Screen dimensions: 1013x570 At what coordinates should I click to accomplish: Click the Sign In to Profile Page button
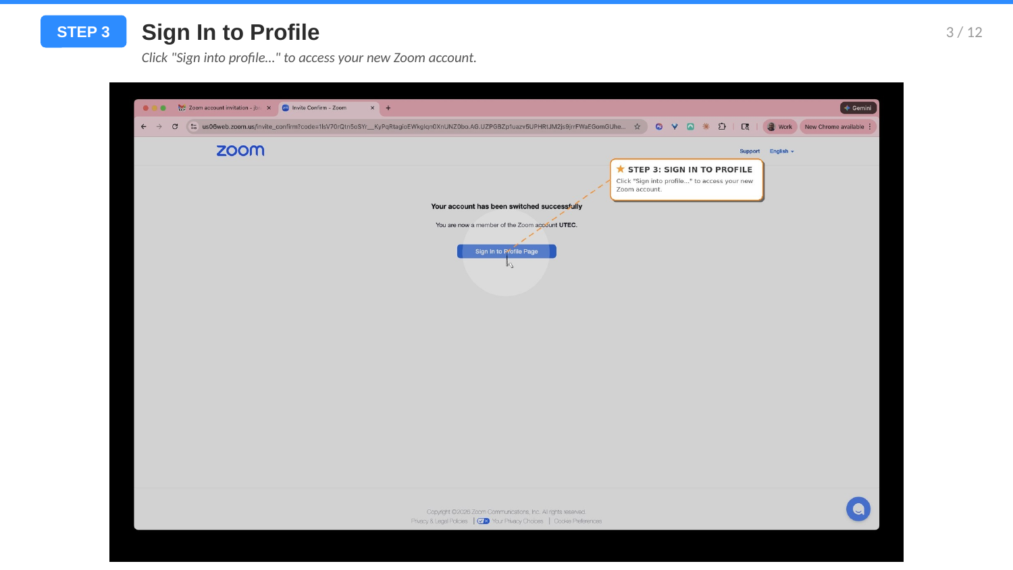coord(506,251)
